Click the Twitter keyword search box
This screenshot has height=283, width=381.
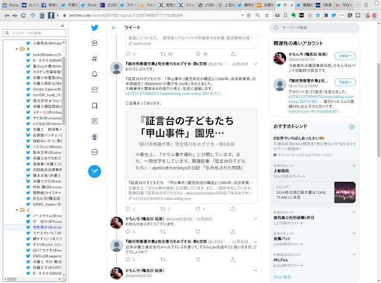tap(314, 28)
